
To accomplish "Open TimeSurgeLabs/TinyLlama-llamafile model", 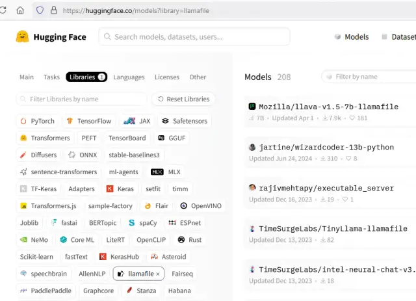I will click(333, 229).
